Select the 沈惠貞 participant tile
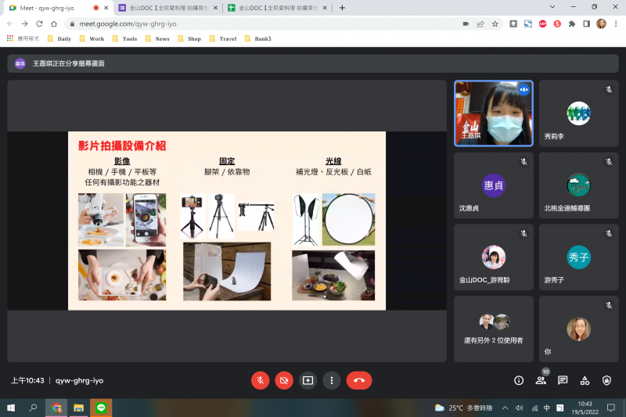This screenshot has width=626, height=417. pos(494,185)
